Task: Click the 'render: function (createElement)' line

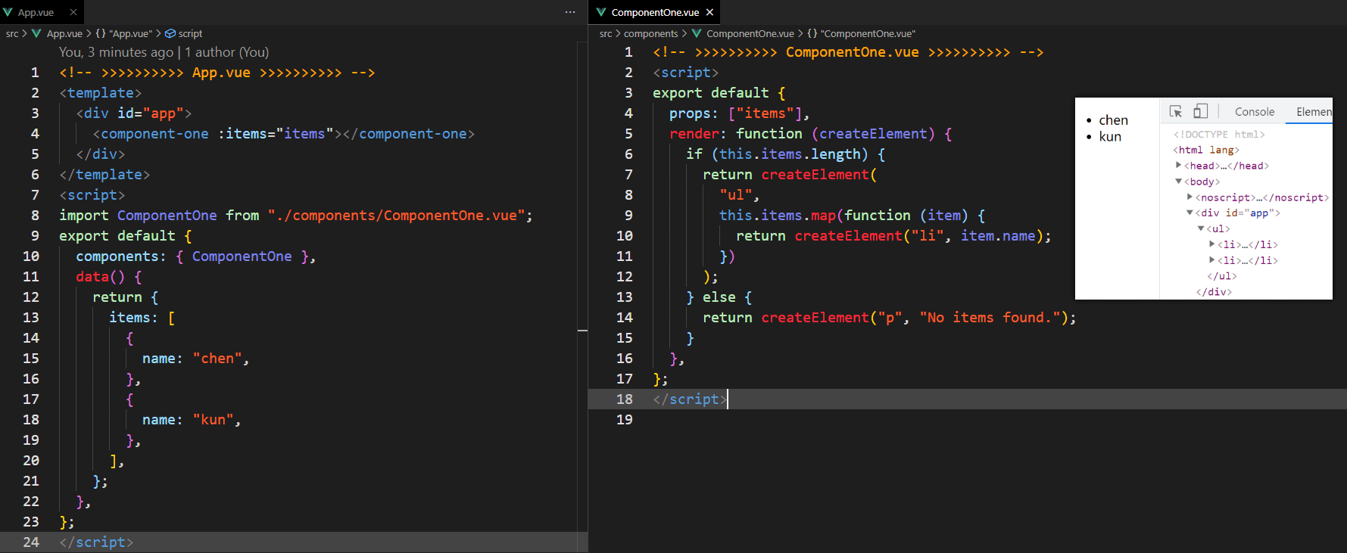Action: (x=810, y=134)
